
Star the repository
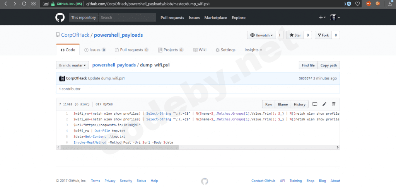point(295,35)
